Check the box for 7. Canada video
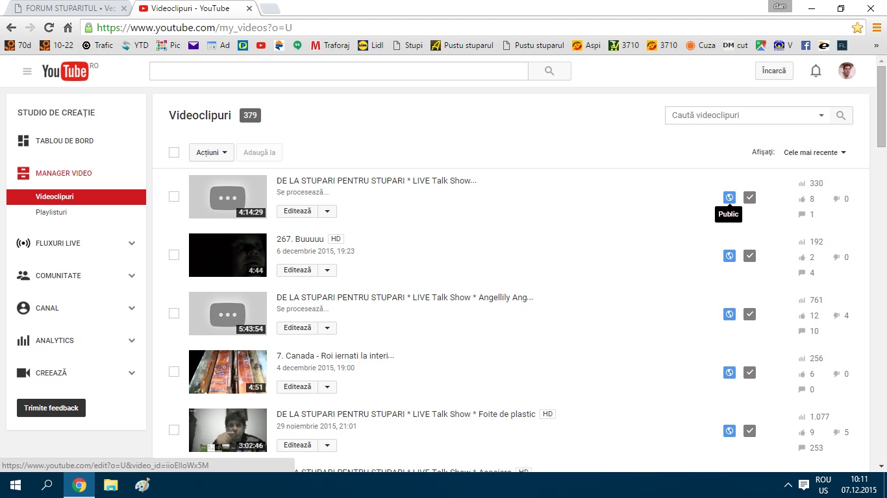 point(174,372)
